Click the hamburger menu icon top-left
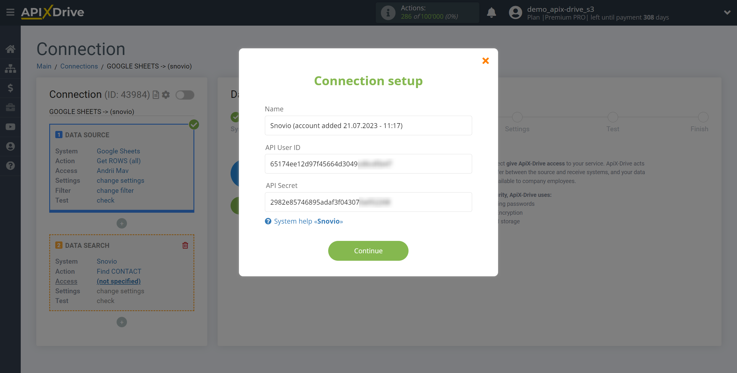 tap(10, 12)
